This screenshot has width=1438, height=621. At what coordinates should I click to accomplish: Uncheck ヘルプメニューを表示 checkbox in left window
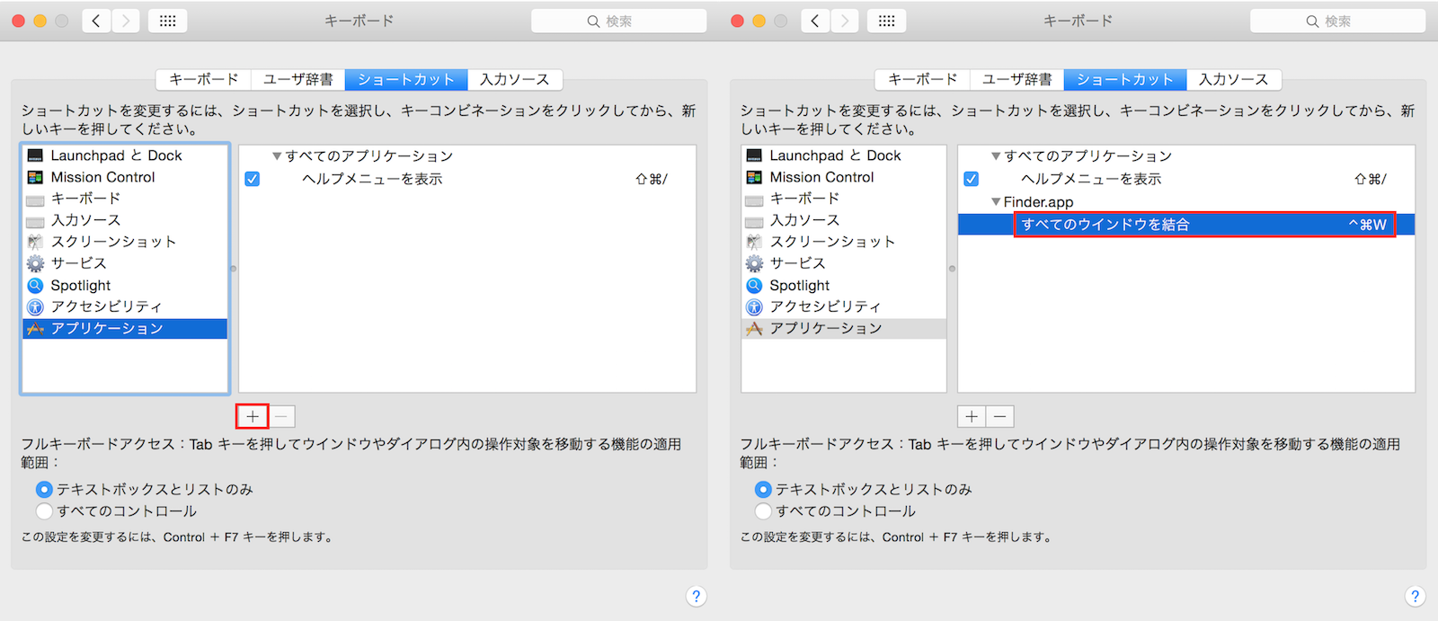[x=253, y=179]
